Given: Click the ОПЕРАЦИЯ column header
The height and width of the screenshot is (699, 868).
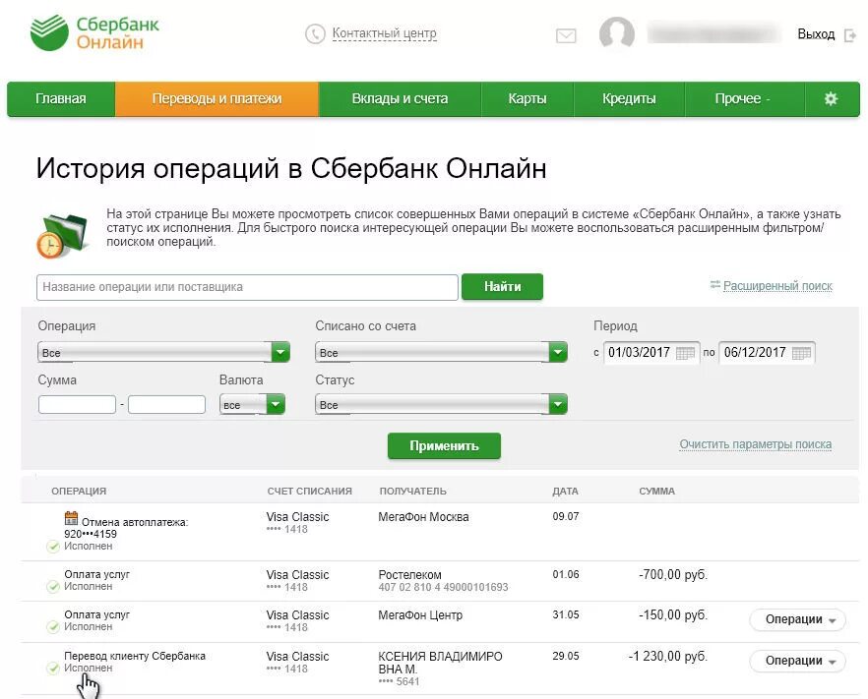Looking at the screenshot, I should (79, 492).
